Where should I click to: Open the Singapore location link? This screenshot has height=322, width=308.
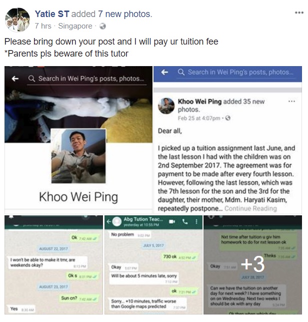pos(75,26)
